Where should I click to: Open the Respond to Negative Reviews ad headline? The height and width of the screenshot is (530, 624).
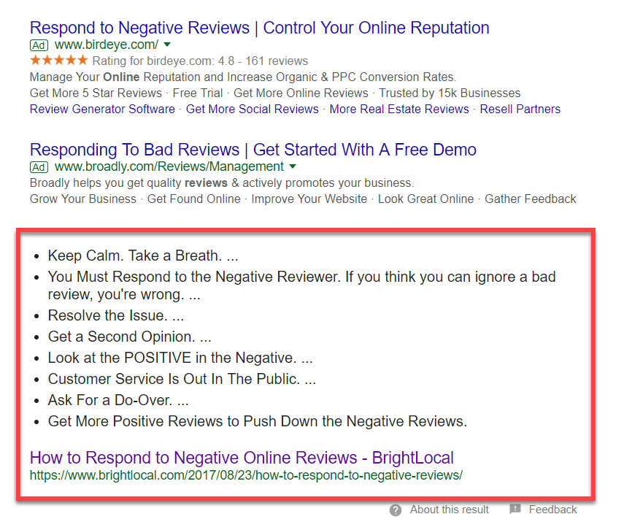coord(258,27)
